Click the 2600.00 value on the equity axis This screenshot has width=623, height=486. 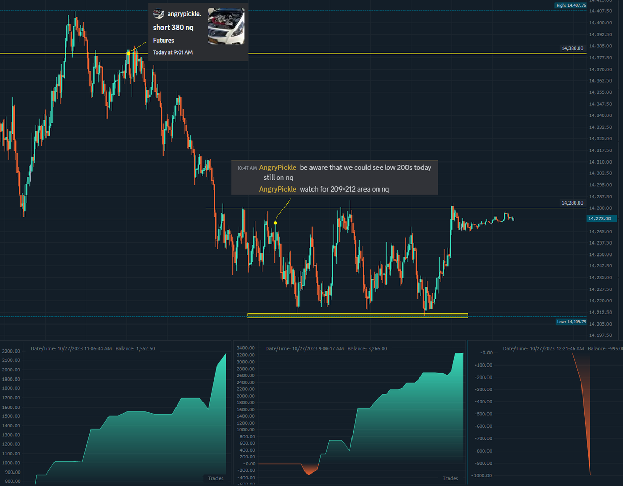coord(246,375)
